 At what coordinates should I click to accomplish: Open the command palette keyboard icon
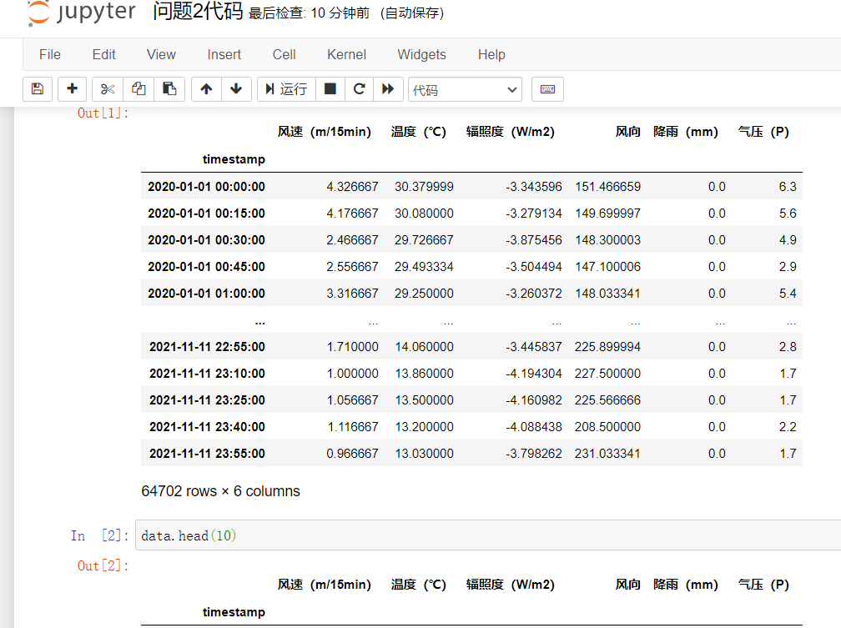[x=547, y=89]
